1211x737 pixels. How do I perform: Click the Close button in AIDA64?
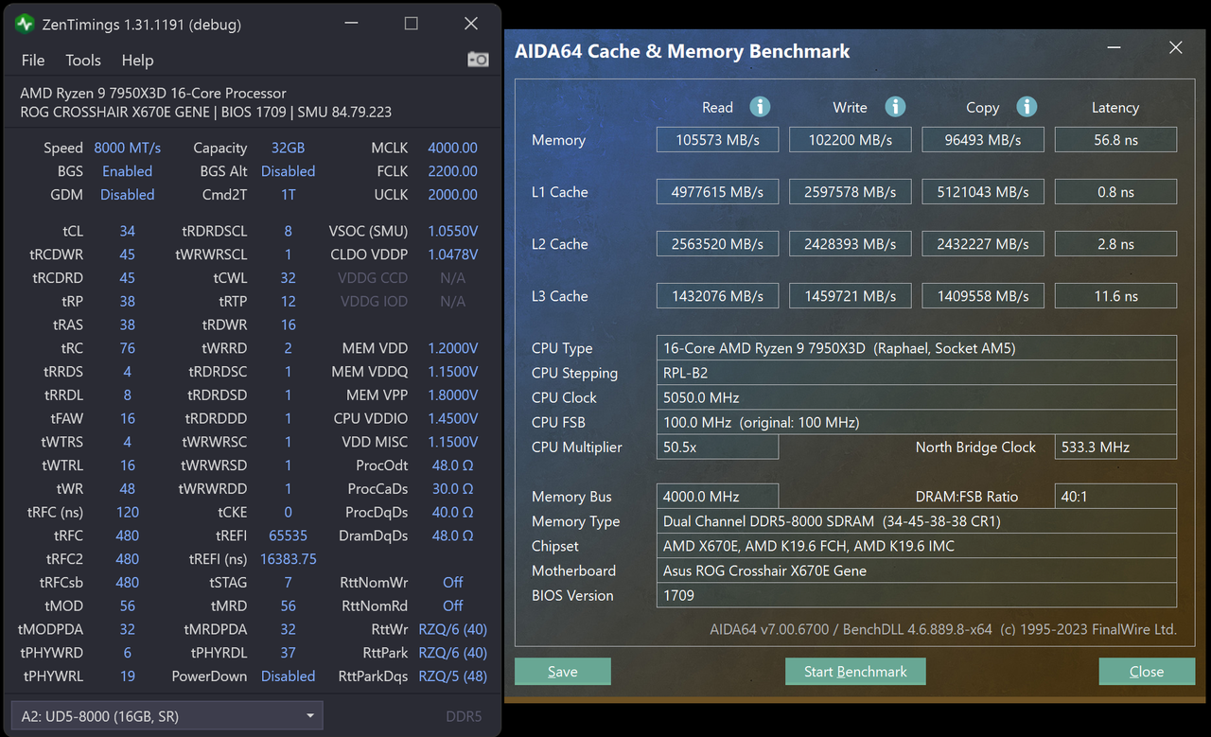(1147, 672)
